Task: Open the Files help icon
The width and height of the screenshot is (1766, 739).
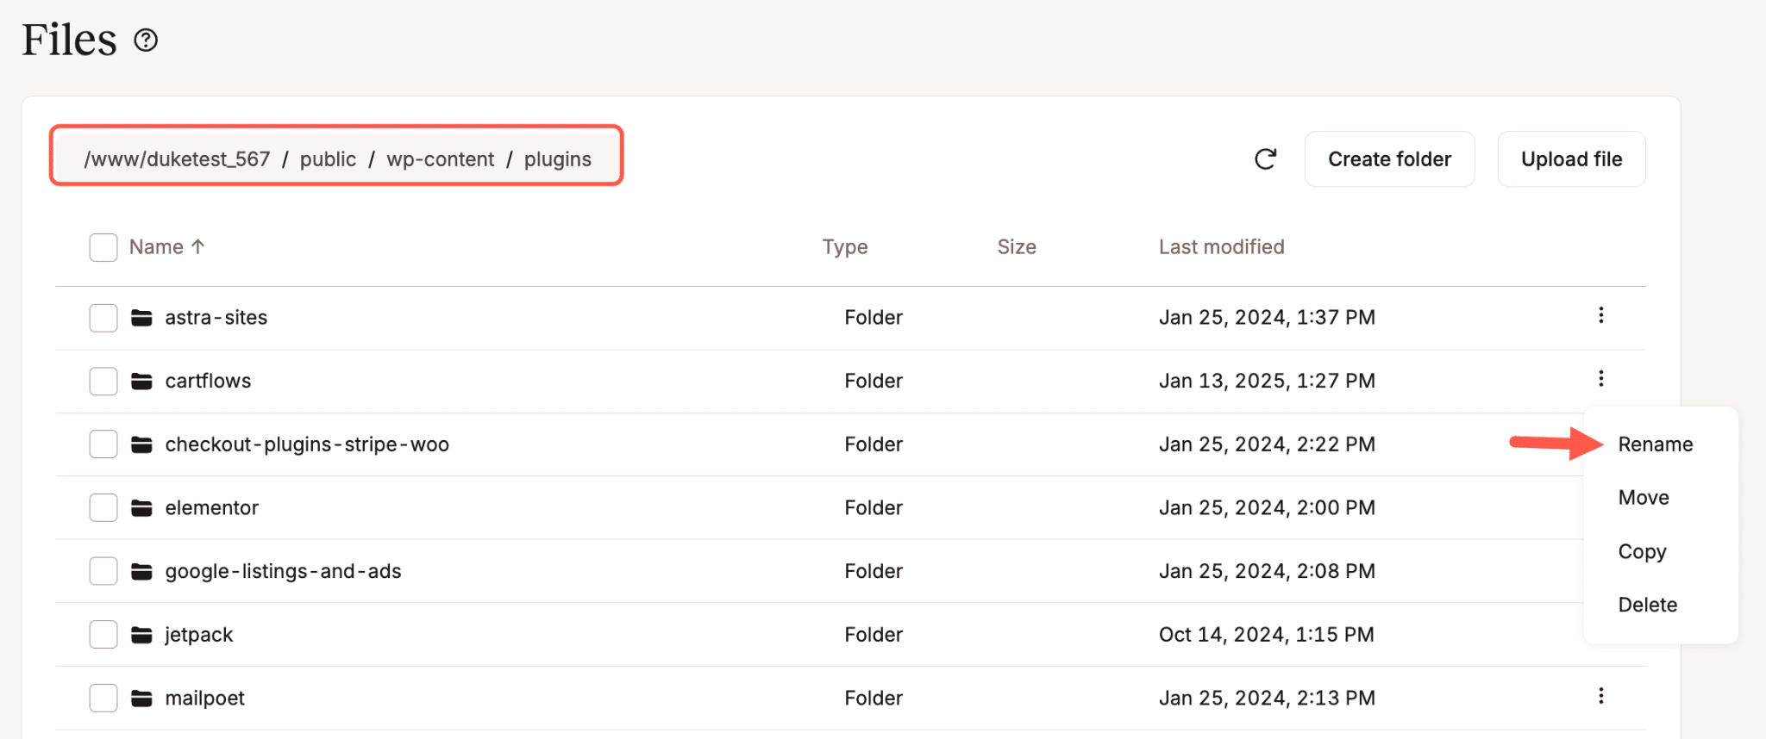Action: (x=146, y=40)
